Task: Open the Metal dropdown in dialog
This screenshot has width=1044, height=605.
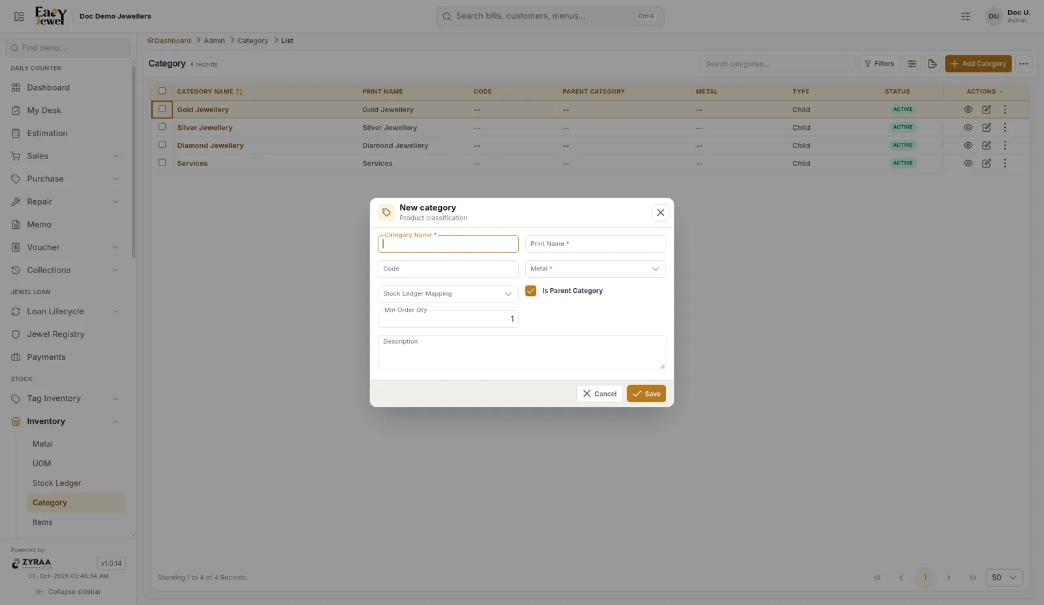Action: tap(595, 269)
